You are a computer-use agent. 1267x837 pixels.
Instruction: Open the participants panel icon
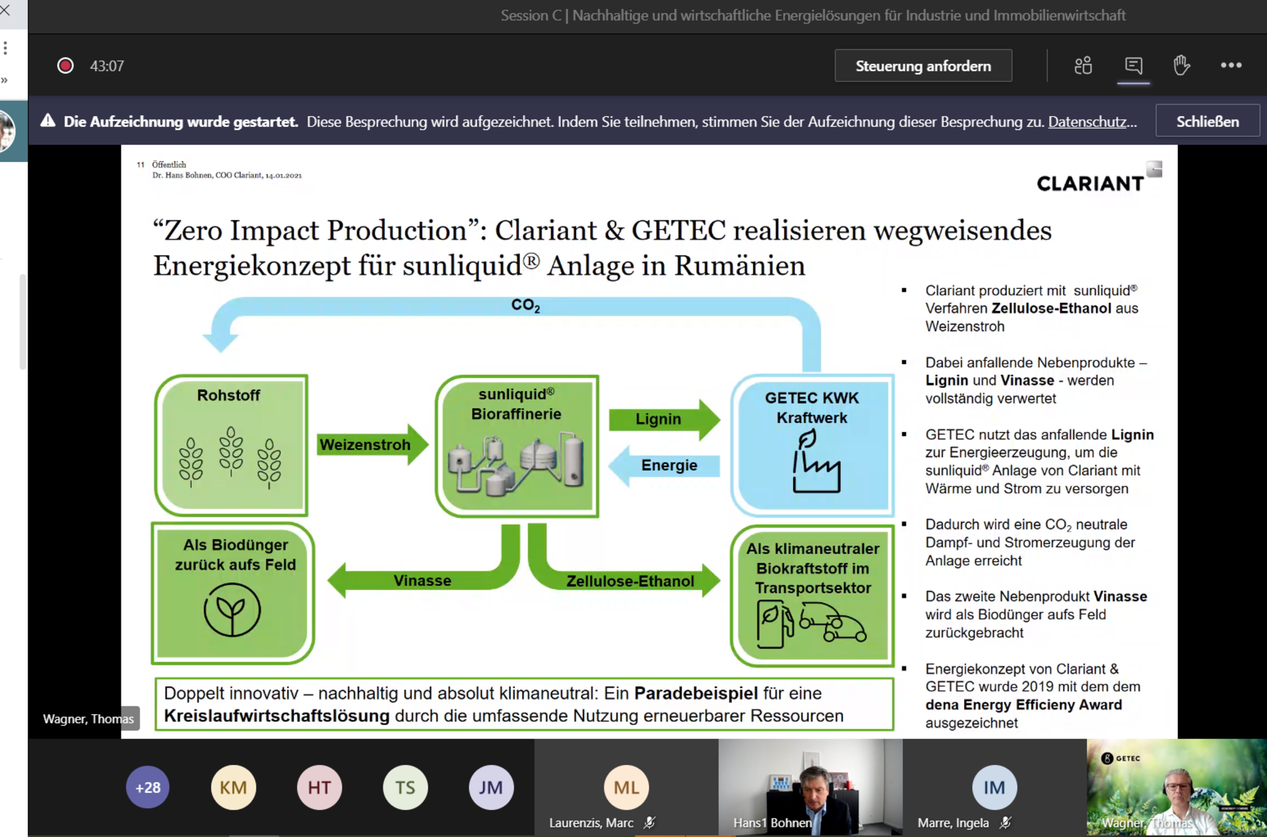pyautogui.click(x=1083, y=65)
